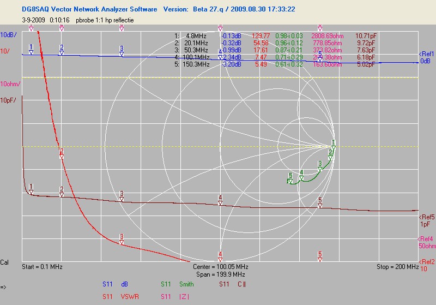
Task: Click the Ref5 1pF reference indicator
Action: [426, 220]
